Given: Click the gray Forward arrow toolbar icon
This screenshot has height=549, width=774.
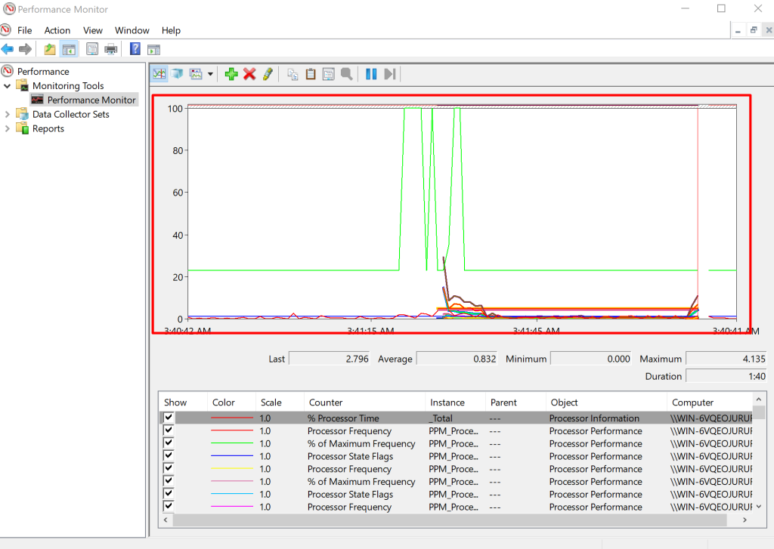Looking at the screenshot, I should (25, 49).
